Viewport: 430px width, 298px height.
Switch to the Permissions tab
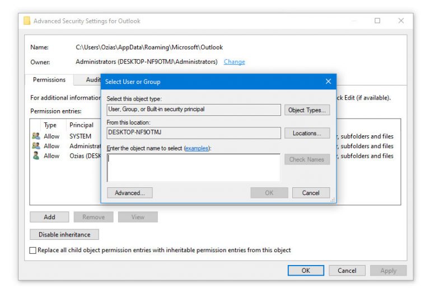[x=49, y=80]
